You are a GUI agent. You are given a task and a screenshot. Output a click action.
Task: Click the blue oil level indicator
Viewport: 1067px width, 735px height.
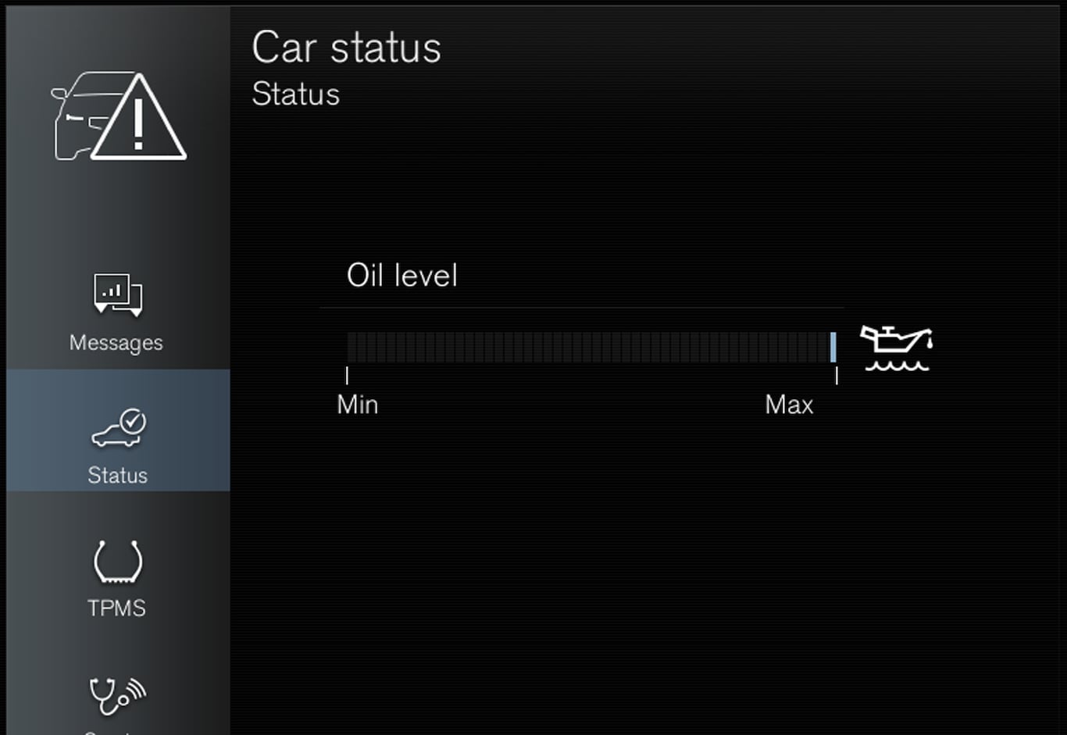point(833,347)
